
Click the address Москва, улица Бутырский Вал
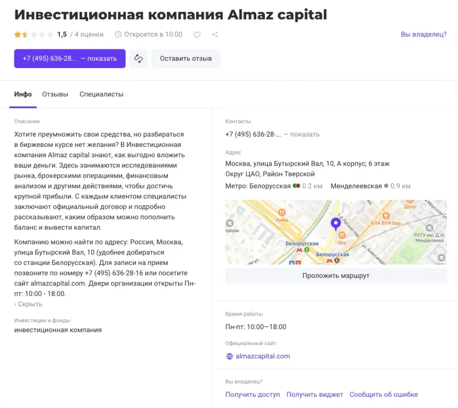point(307,163)
